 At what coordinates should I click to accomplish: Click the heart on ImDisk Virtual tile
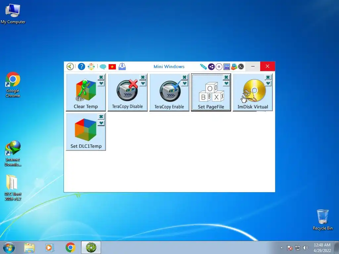(x=268, y=83)
